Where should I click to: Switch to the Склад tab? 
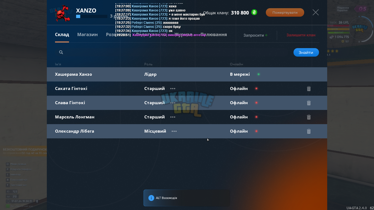[x=62, y=35]
